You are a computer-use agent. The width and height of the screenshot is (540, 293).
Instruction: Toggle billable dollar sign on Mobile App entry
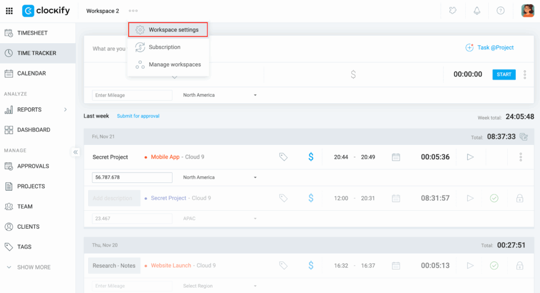[x=311, y=157]
